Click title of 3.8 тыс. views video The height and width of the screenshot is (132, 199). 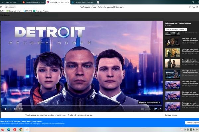(x=190, y=50)
